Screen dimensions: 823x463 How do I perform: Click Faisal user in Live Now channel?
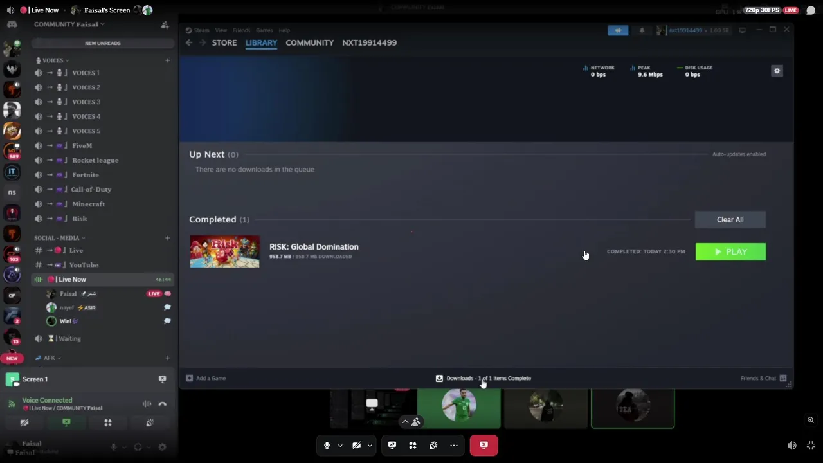[103, 294]
